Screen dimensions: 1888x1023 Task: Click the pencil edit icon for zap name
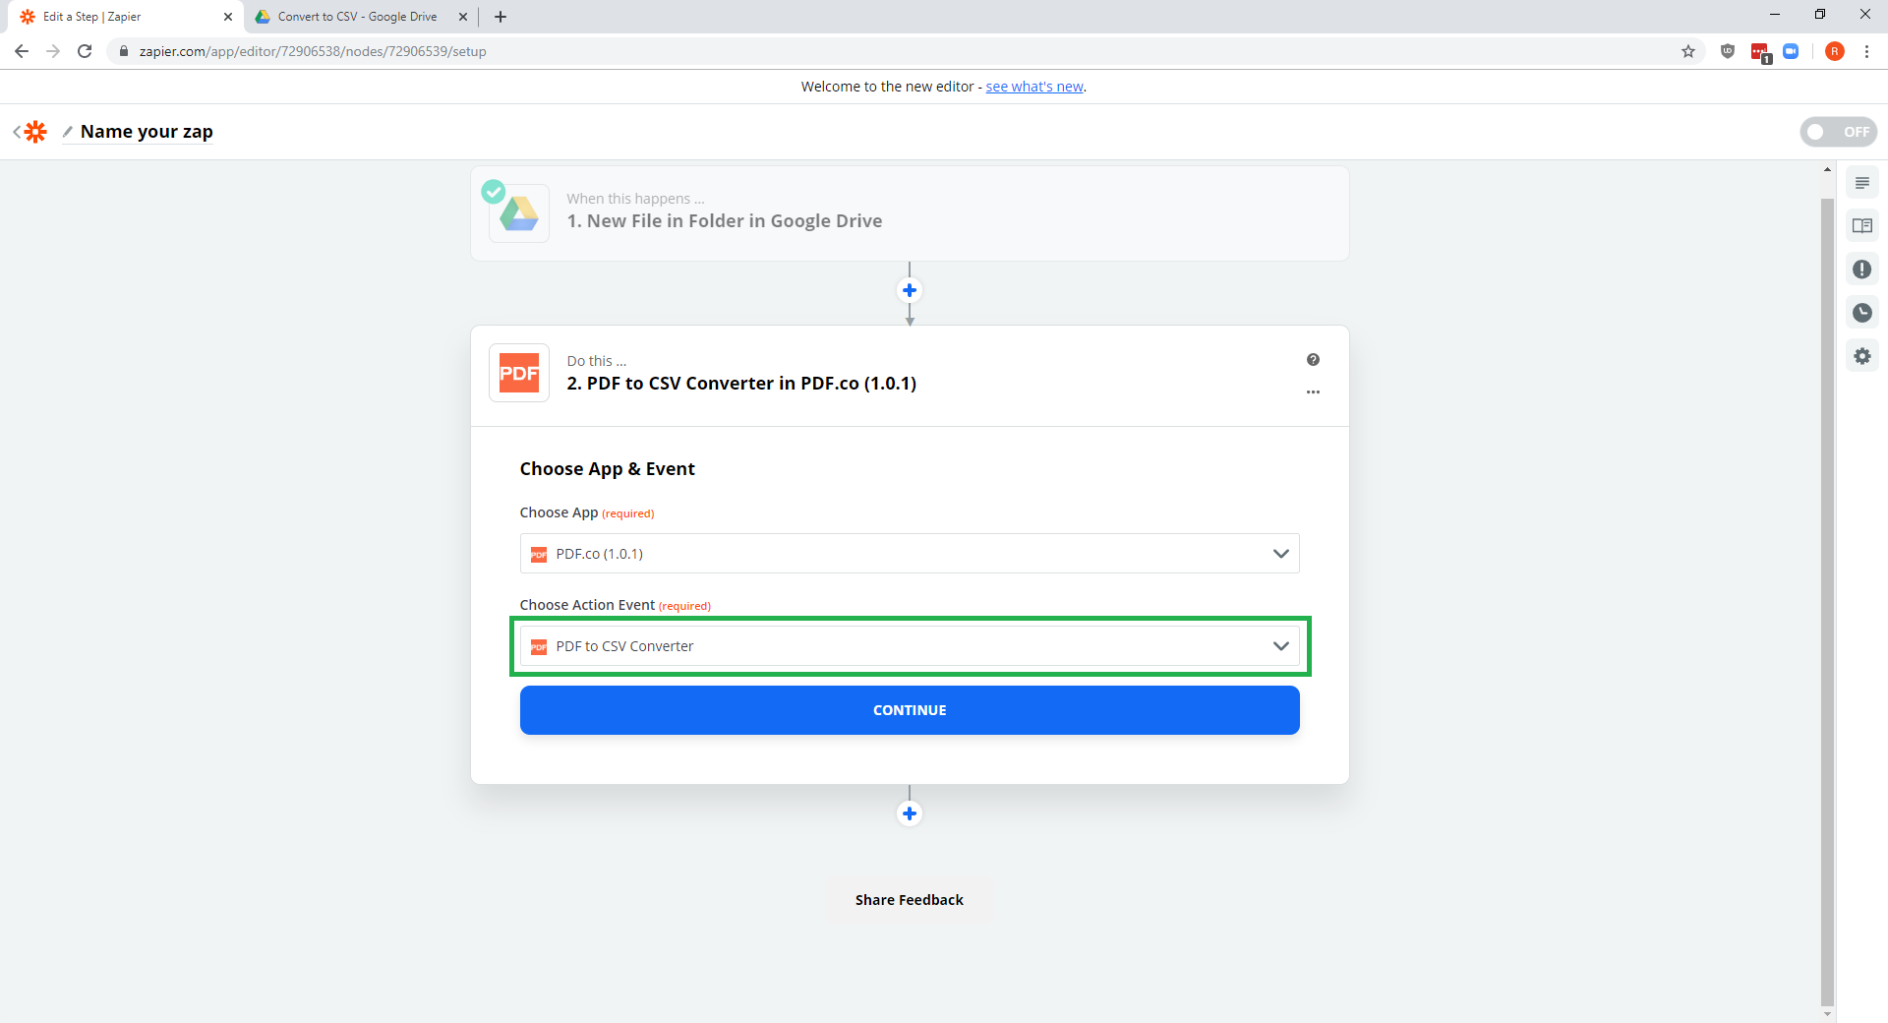(68, 131)
